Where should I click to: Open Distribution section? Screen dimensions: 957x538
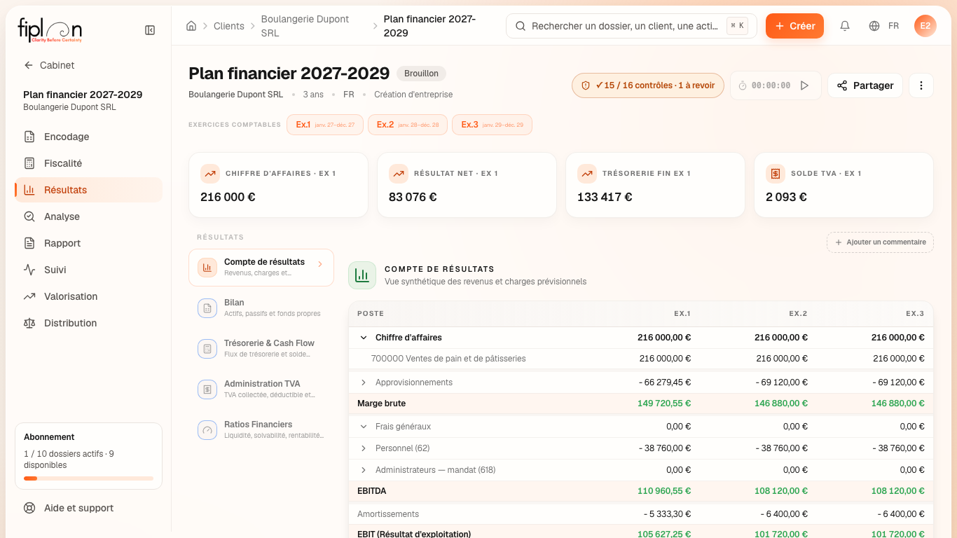coord(88,323)
